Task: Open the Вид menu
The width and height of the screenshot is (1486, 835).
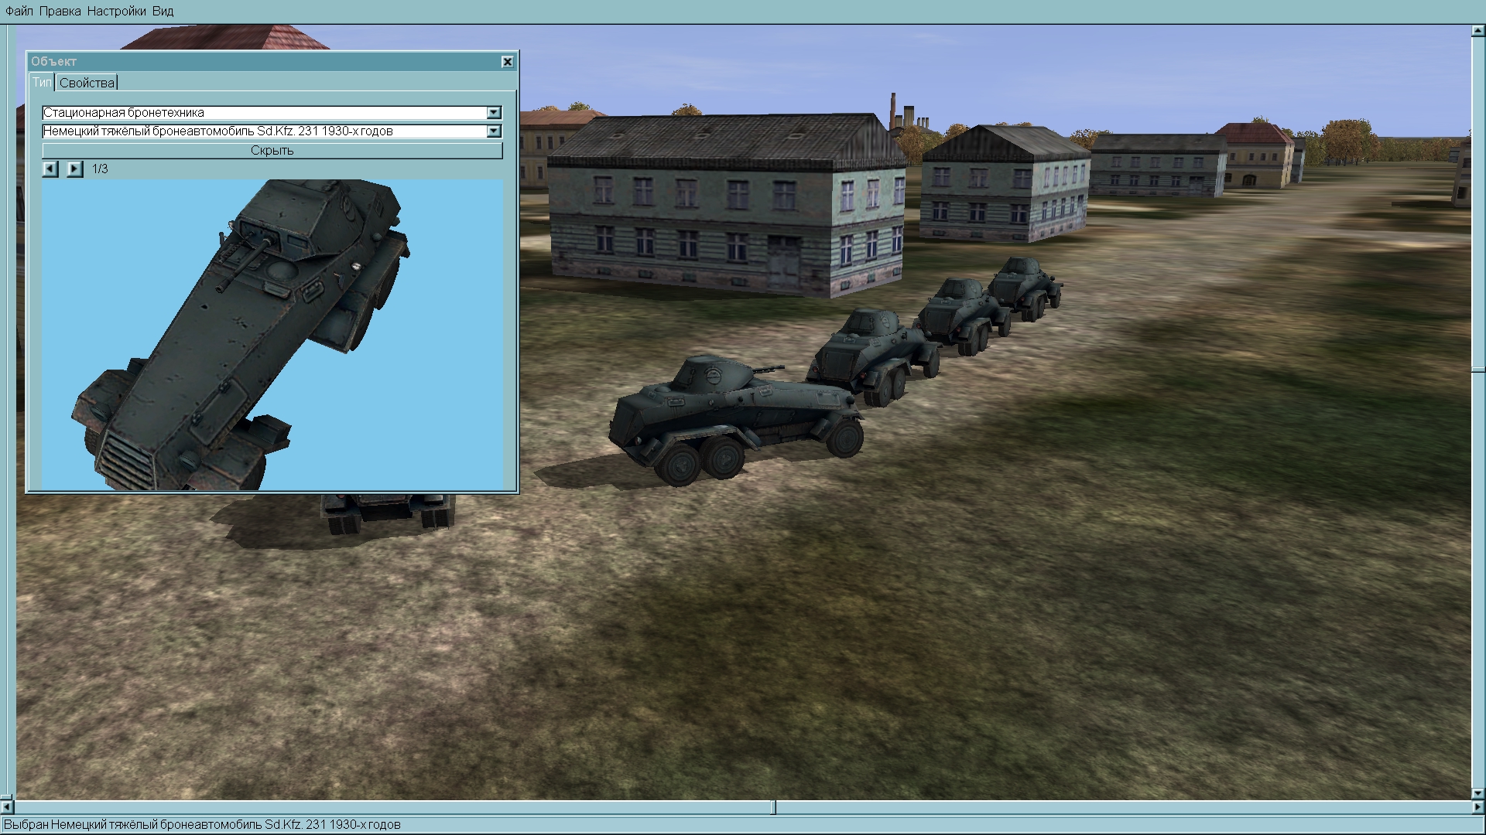Action: [163, 11]
